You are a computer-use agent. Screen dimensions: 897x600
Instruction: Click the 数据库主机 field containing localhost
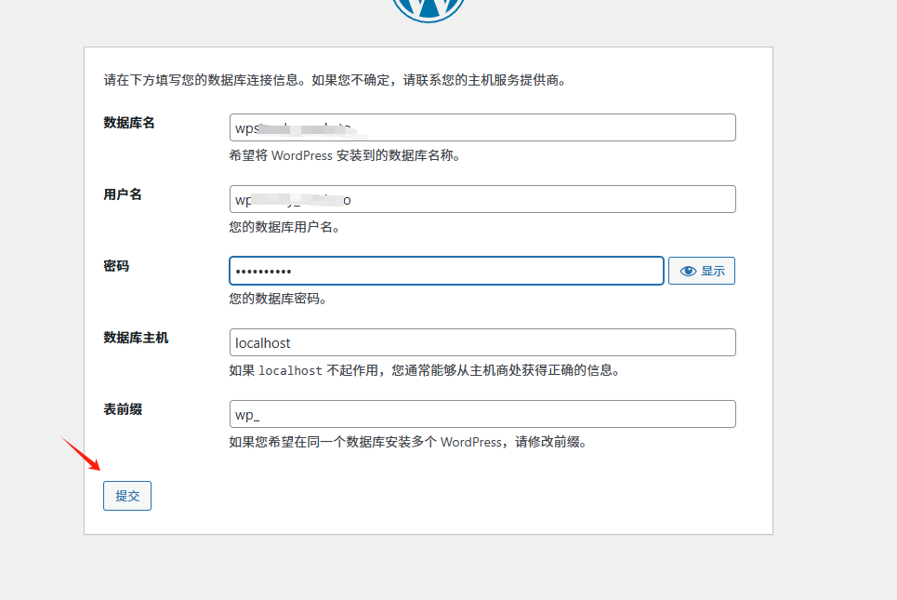[482, 342]
